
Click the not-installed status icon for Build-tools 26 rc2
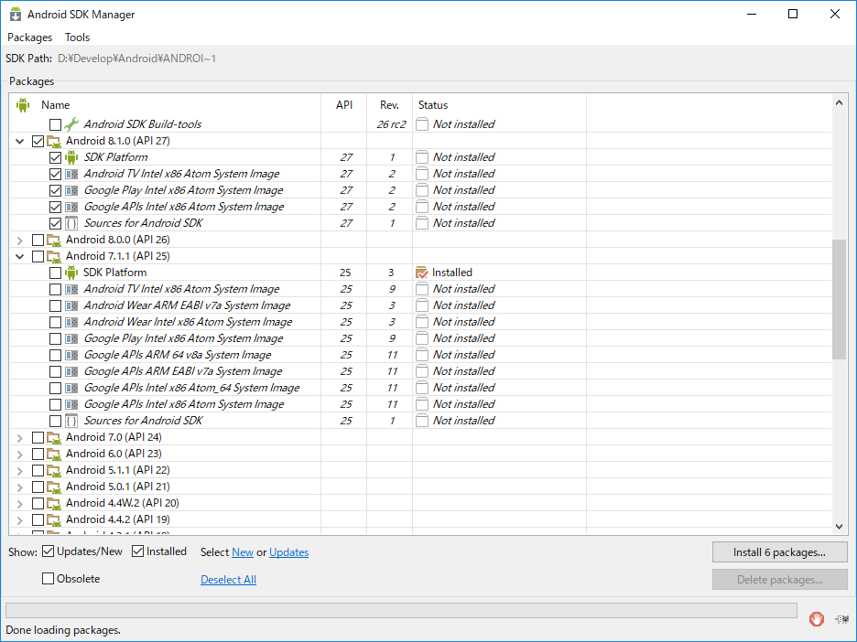click(421, 124)
